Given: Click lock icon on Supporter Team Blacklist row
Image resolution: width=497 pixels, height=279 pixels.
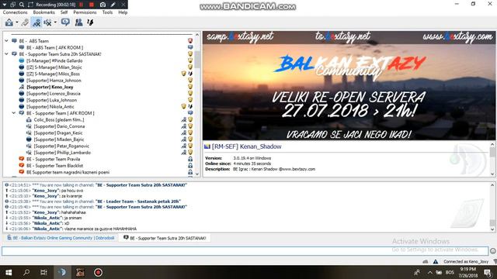Looking at the screenshot, I should click(190, 165).
